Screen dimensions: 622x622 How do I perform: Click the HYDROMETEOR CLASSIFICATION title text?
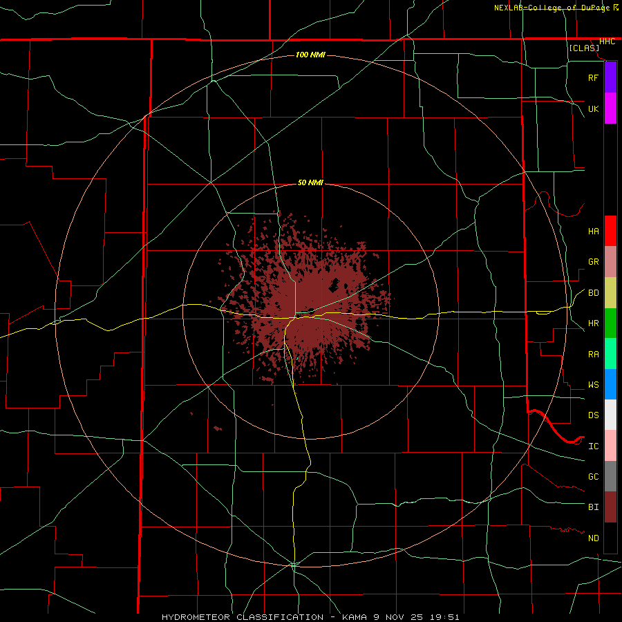pos(243,617)
